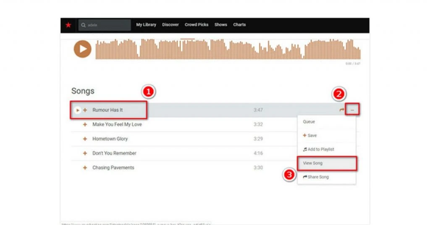The width and height of the screenshot is (430, 225).
Task: Click the Songs heading
Action: point(83,91)
